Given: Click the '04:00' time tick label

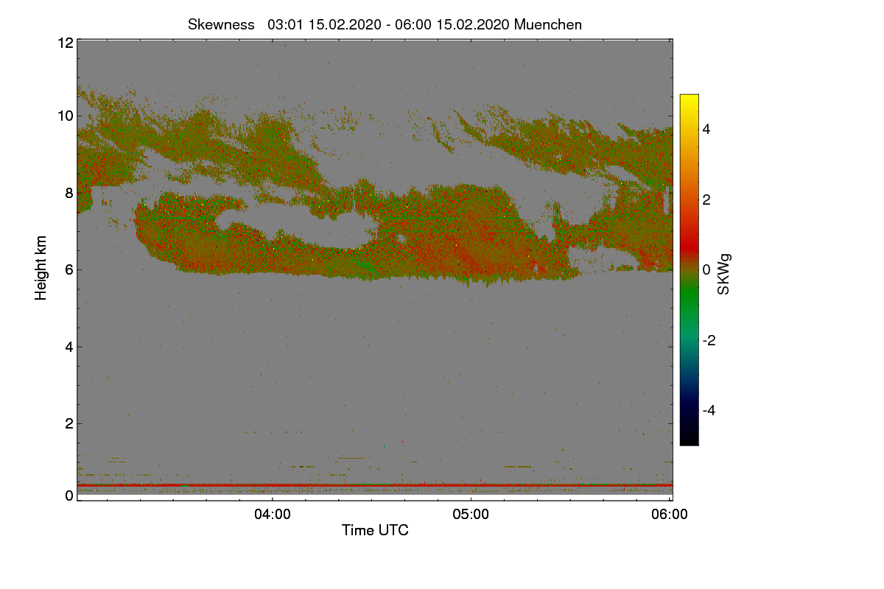Looking at the screenshot, I should click(273, 515).
